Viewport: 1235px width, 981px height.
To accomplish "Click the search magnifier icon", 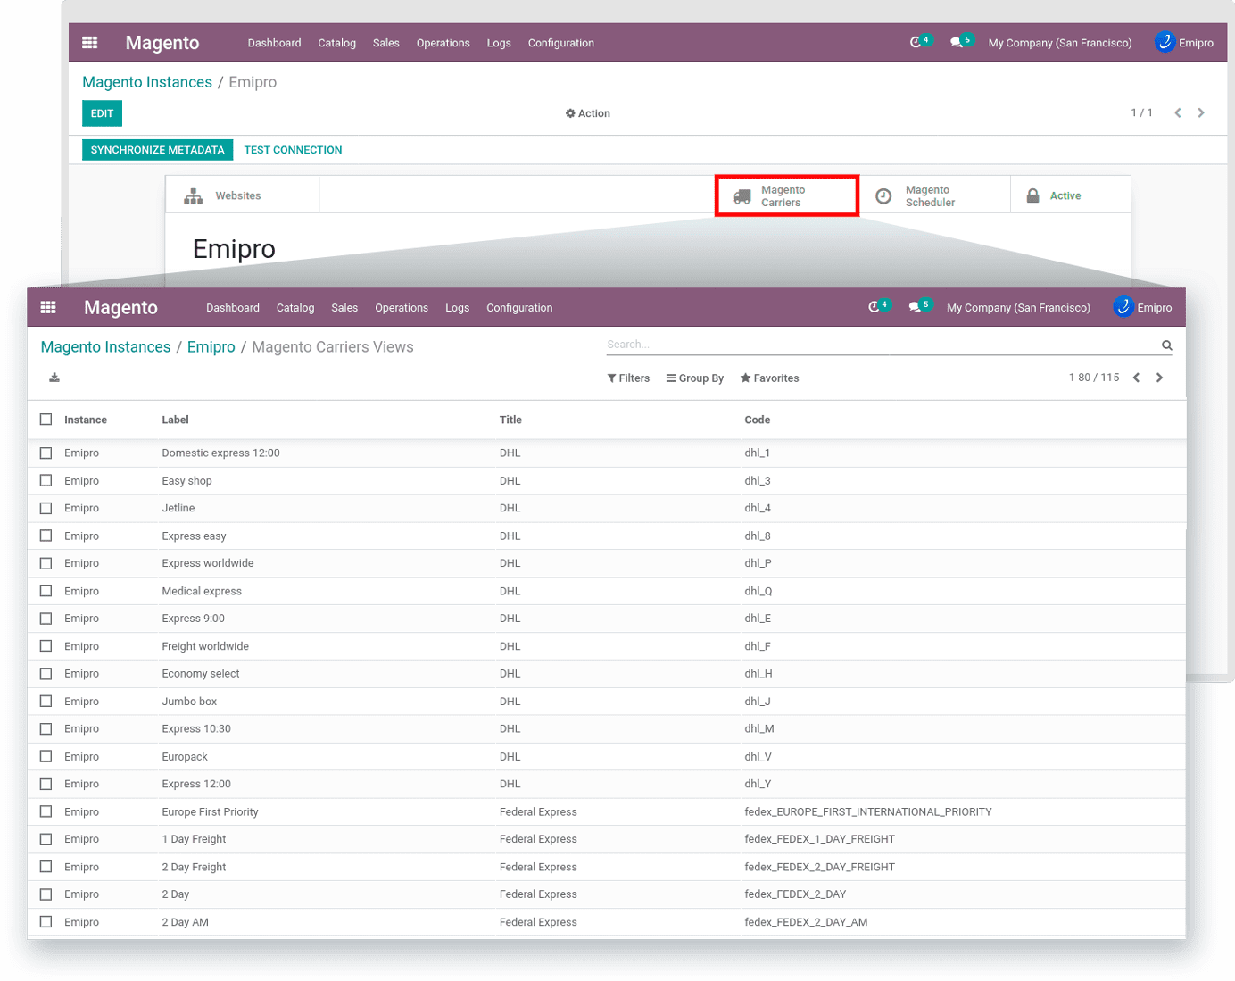I will (x=1166, y=345).
